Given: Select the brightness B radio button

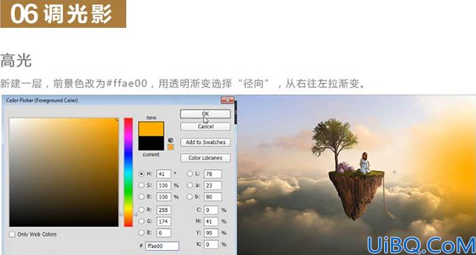Looking at the screenshot, I should click(x=141, y=197).
